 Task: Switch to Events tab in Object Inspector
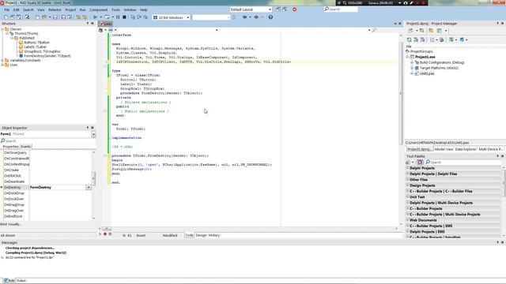pos(26,147)
